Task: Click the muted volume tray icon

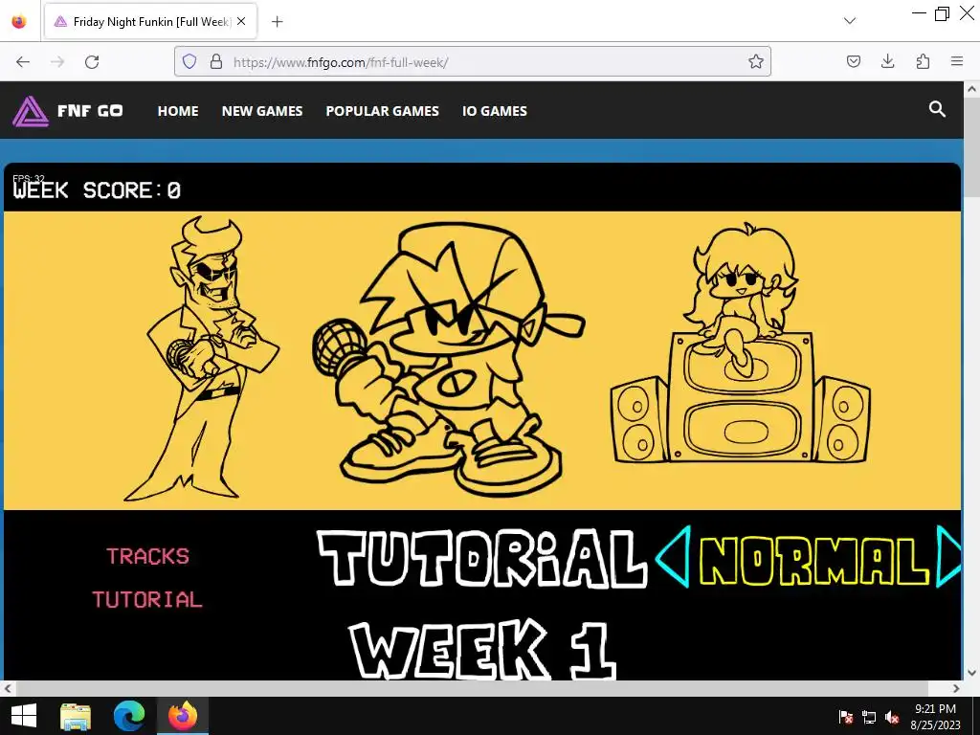Action: coord(892,717)
